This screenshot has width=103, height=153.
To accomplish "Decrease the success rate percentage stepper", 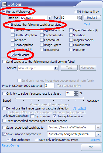I will 76,95.
